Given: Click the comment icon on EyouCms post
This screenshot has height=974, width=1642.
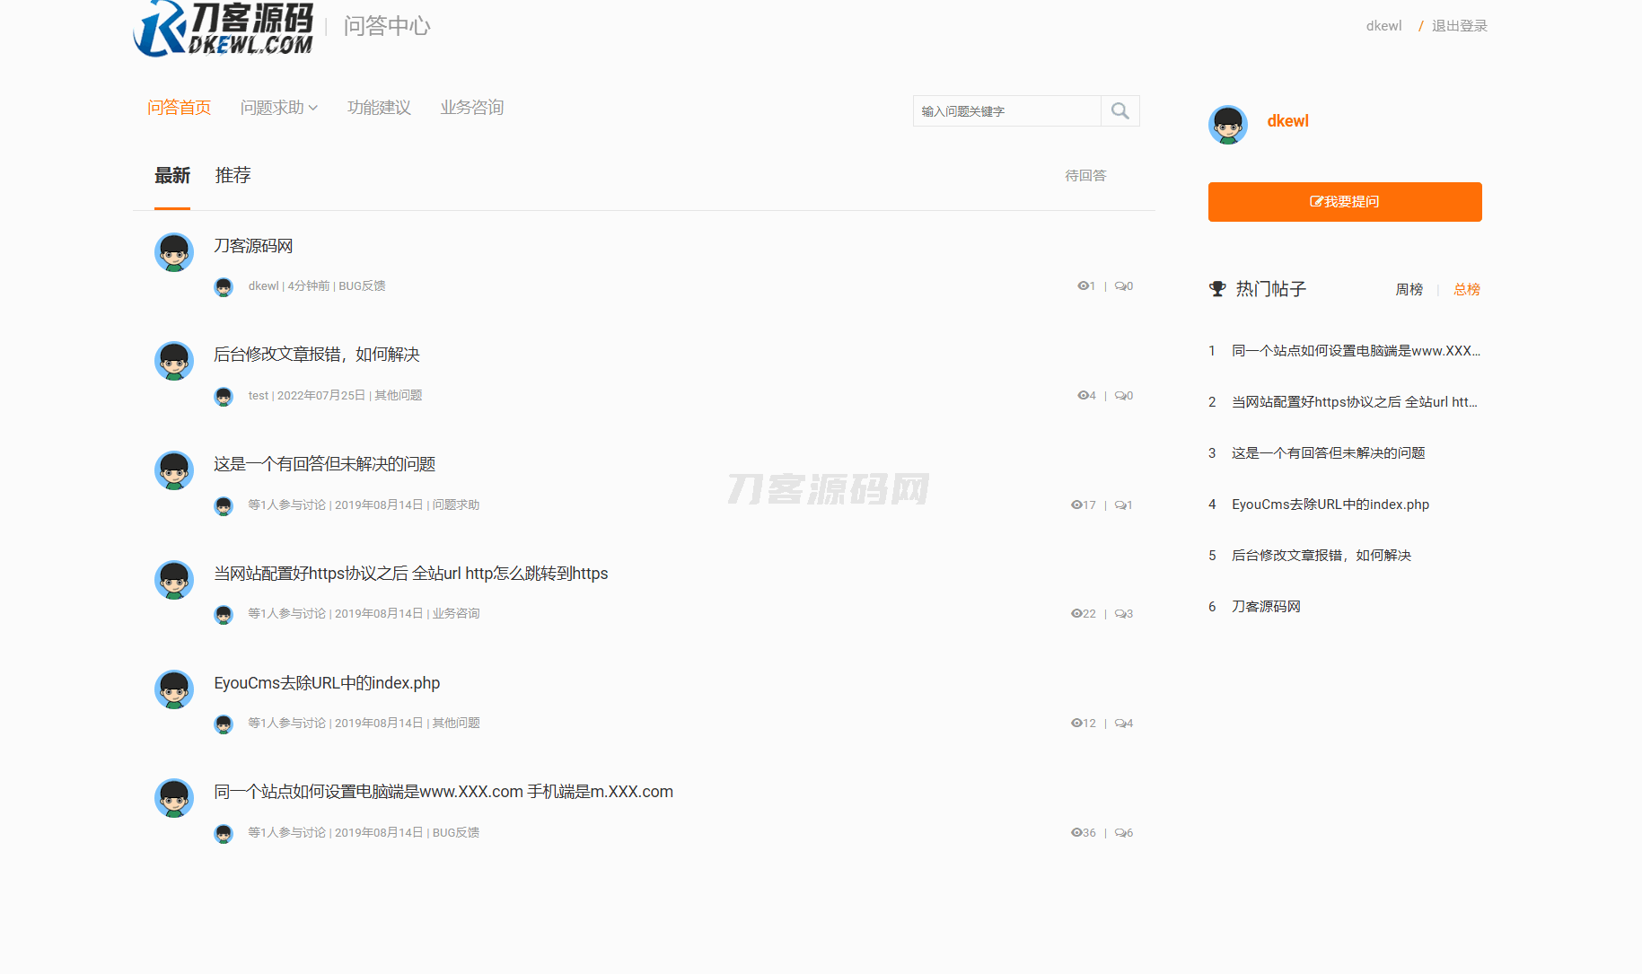Looking at the screenshot, I should tap(1120, 724).
